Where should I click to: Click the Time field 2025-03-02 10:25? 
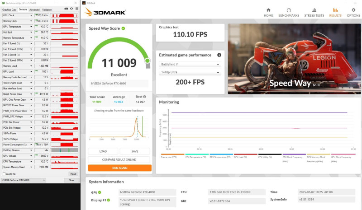[x=326, y=192]
